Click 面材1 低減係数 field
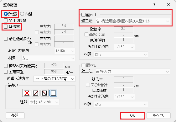This screenshot has height=122, width=176. (x=123, y=40)
